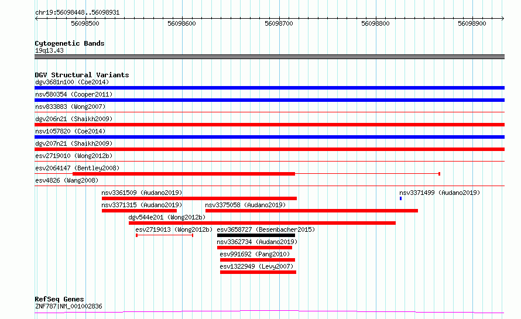Image resolution: width=521 pixels, height=319 pixels.
Task: Click ruler position 56098900
Action: coord(472,23)
